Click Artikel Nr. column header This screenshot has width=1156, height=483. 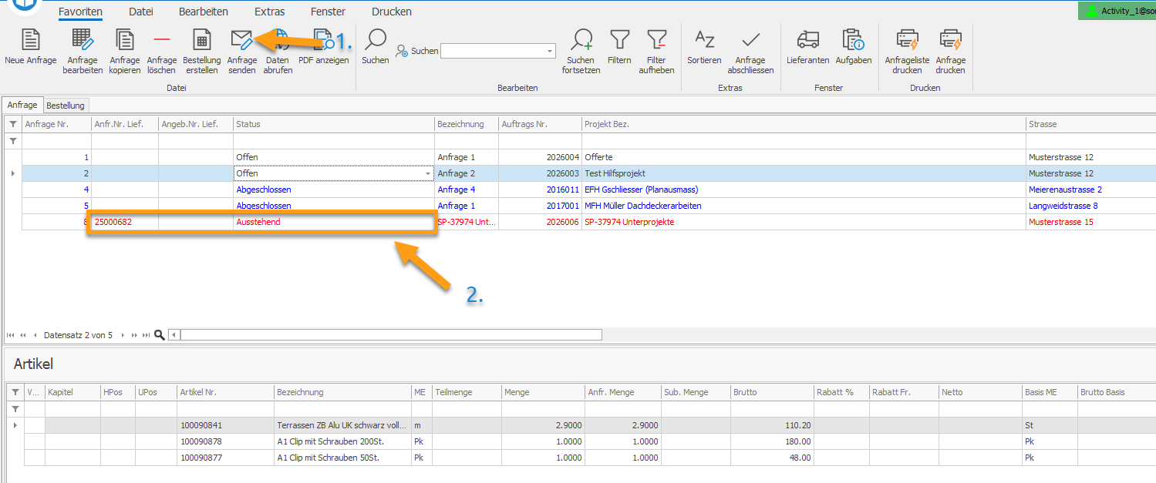click(225, 392)
